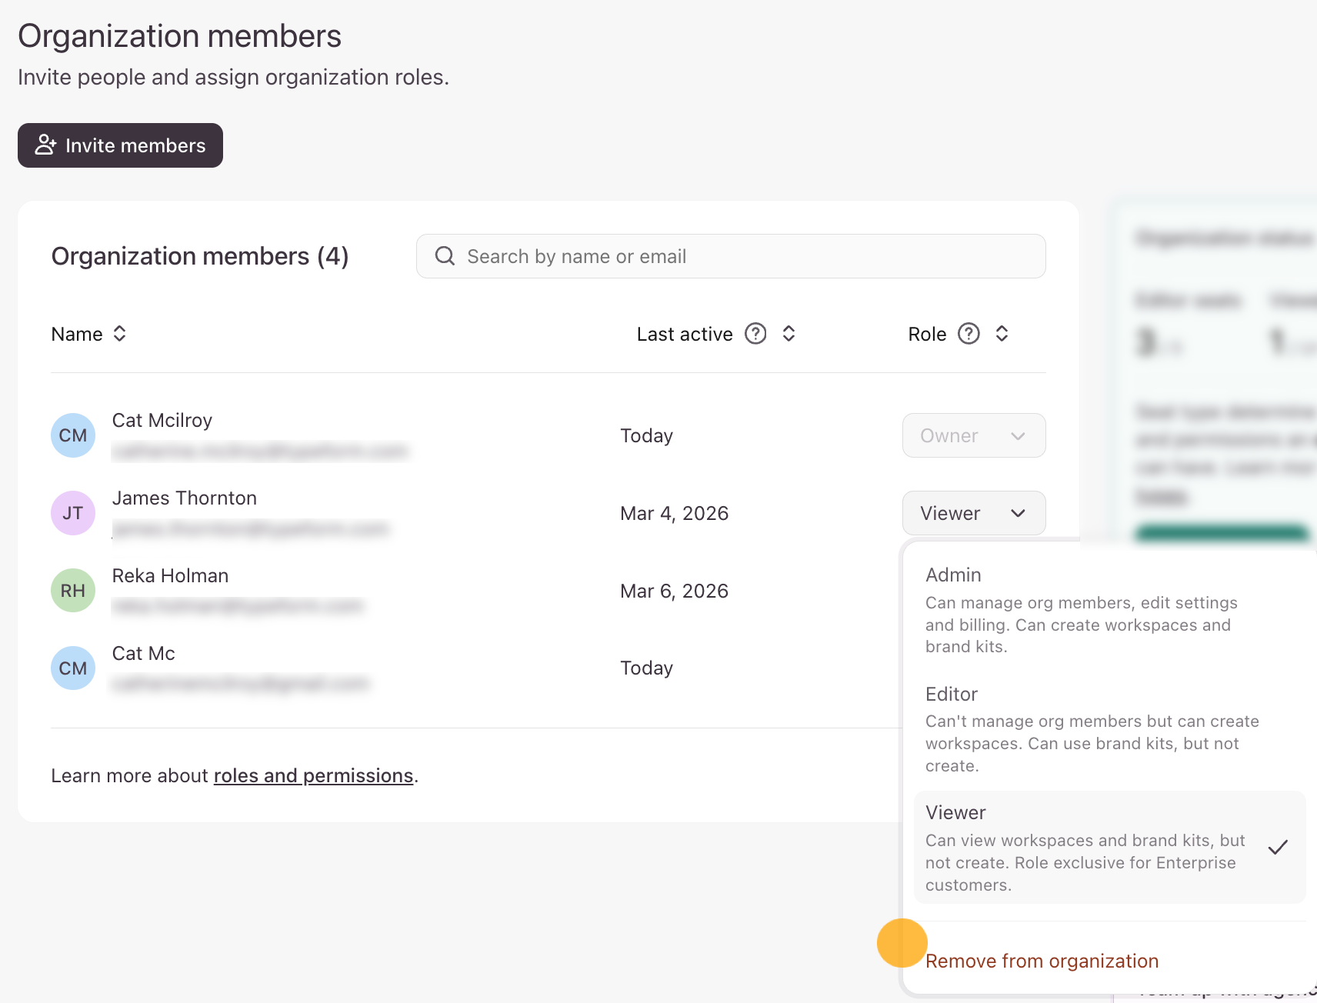The height and width of the screenshot is (1003, 1317).
Task: Open the roles and permissions link
Action: [x=313, y=775]
